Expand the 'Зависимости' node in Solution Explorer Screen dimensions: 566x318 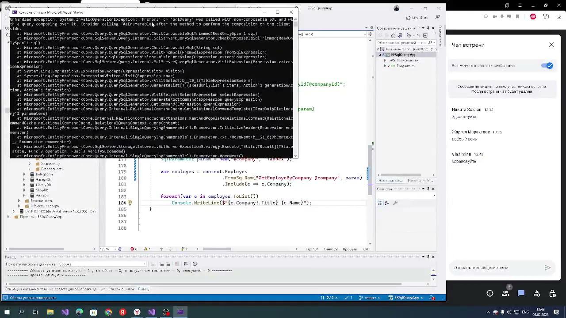pos(385,60)
